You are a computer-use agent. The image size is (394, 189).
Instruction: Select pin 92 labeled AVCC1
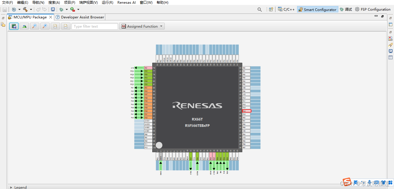(148, 121)
